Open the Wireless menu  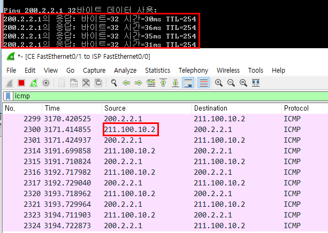[x=228, y=71]
